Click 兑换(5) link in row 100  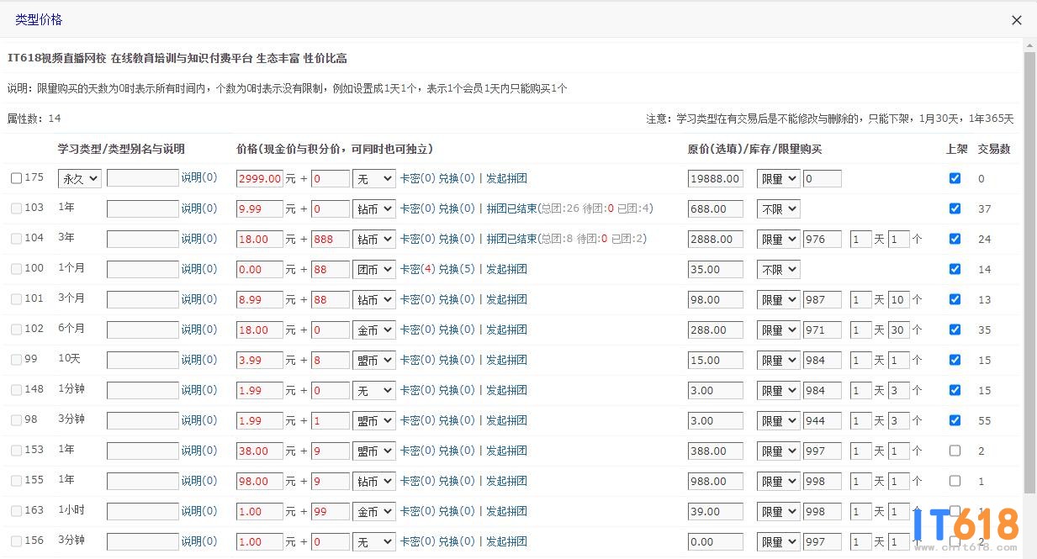(x=457, y=269)
